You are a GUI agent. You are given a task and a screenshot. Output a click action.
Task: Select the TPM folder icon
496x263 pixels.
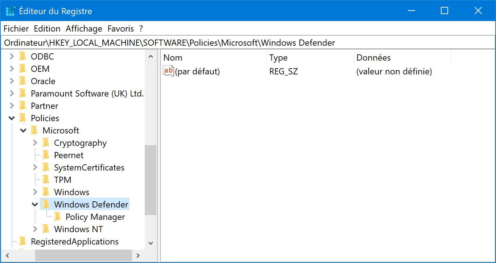click(46, 180)
